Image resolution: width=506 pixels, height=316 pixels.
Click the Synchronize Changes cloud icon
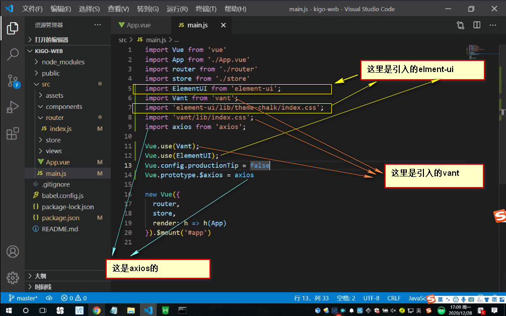click(x=49, y=298)
